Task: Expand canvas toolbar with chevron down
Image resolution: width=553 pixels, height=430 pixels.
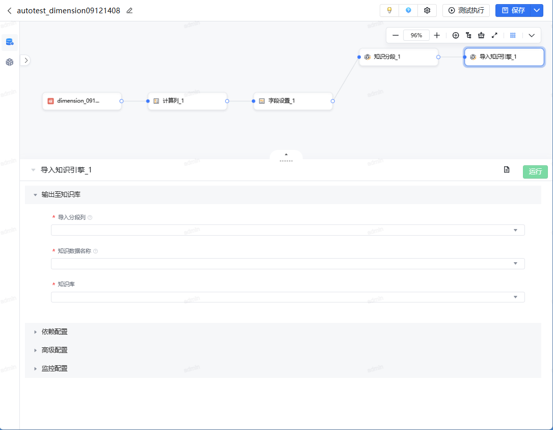Action: pos(532,35)
